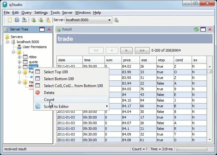Click the price column header
This screenshot has width=217, height=155.
pyautogui.click(x=131, y=60)
